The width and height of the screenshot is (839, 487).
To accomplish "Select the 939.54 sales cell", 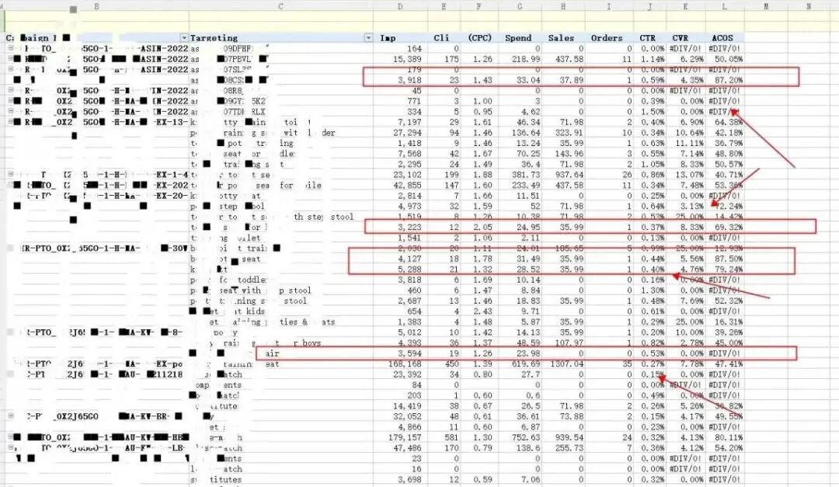I will click(569, 437).
